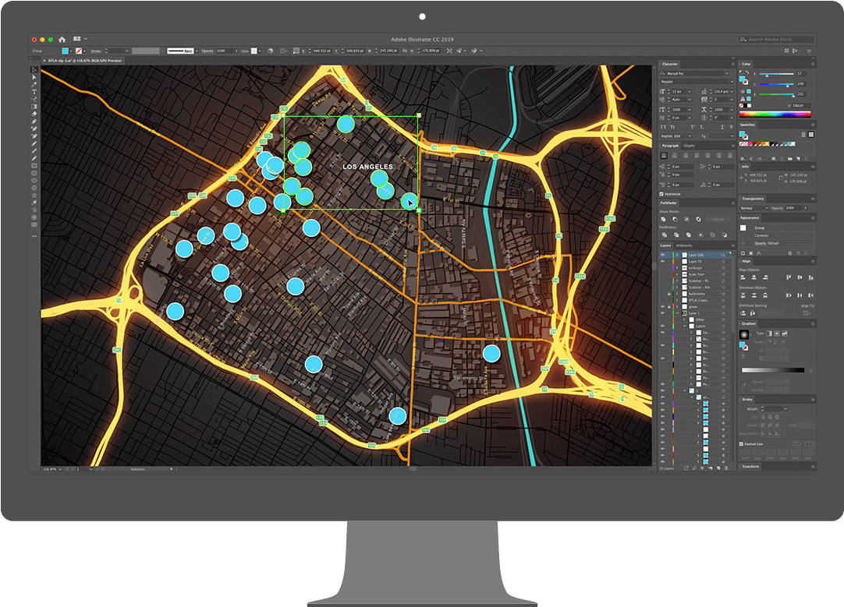Pick the Rectangle tool
The image size is (844, 607).
[34, 166]
